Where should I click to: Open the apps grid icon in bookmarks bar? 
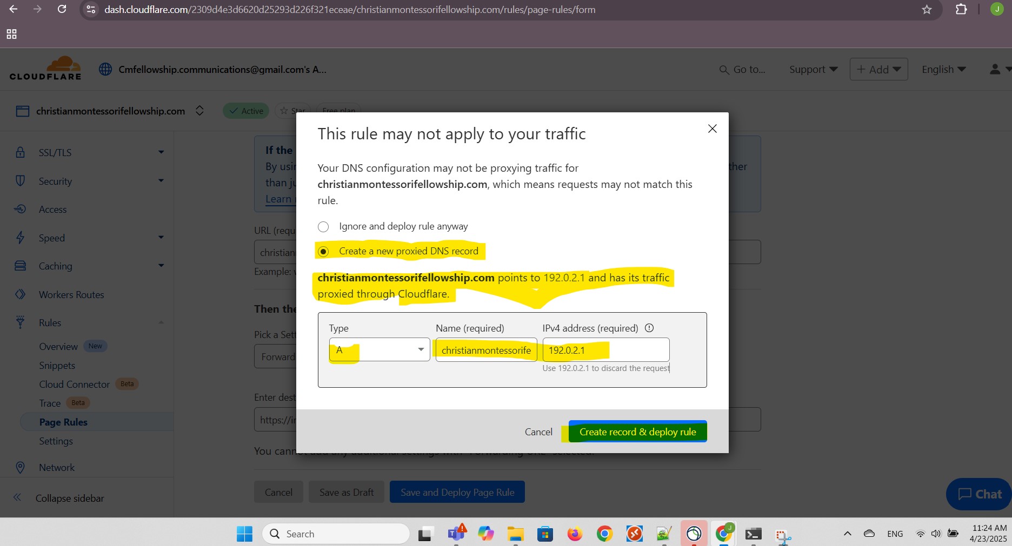tap(11, 34)
